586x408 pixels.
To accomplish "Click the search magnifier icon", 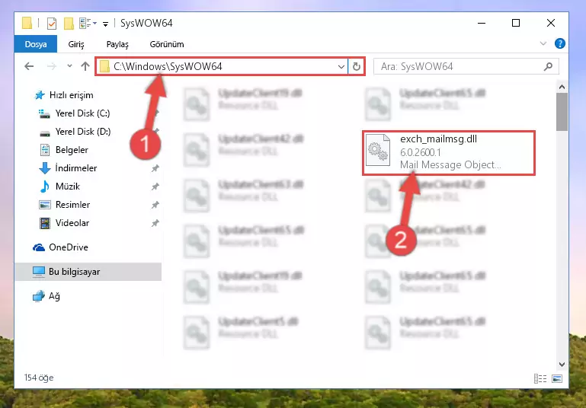I will pyautogui.click(x=548, y=66).
